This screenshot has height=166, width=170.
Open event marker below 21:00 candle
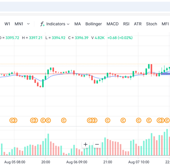107,121
